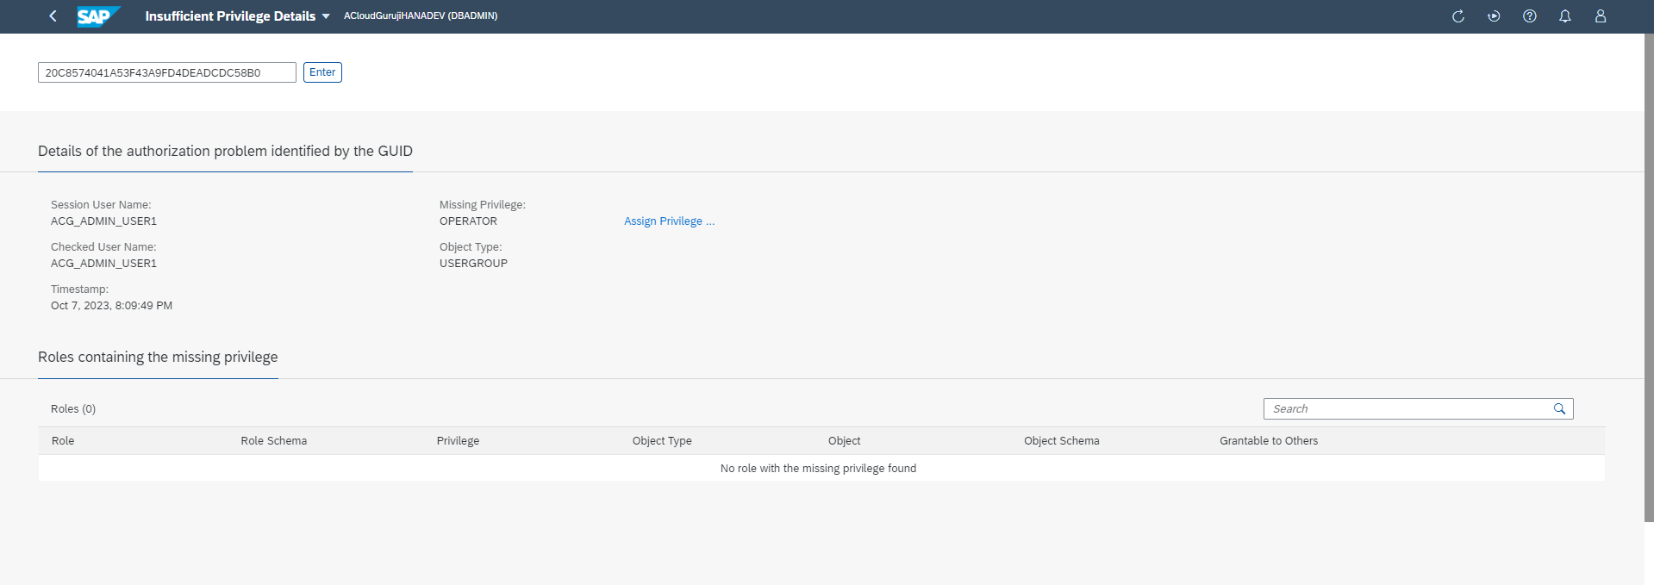The height and width of the screenshot is (585, 1654).
Task: Open the Assign Privilege link
Action: click(669, 221)
